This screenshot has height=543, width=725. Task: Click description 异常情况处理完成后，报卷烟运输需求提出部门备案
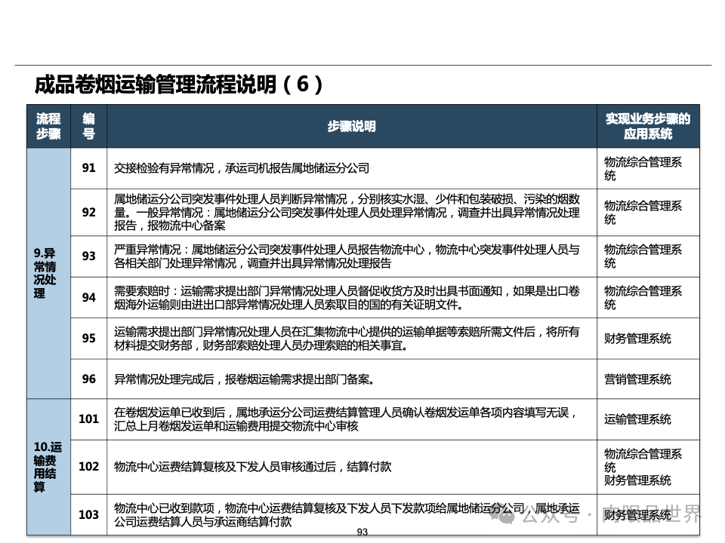(x=244, y=379)
